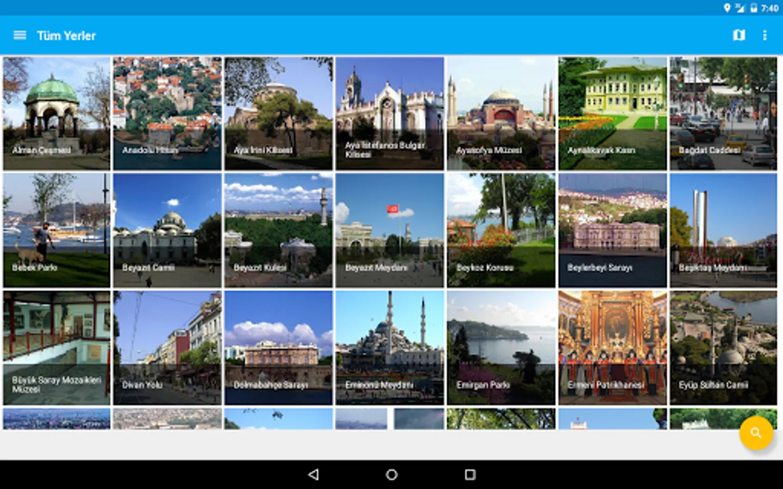The height and width of the screenshot is (489, 783).
Task: Open Büyük Saray Mozaikleri Müzesi card
Action: pos(57,348)
